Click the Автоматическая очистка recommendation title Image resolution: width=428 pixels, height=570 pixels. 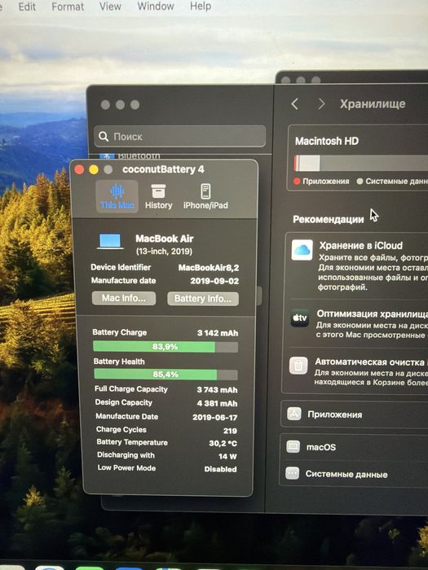(x=371, y=362)
